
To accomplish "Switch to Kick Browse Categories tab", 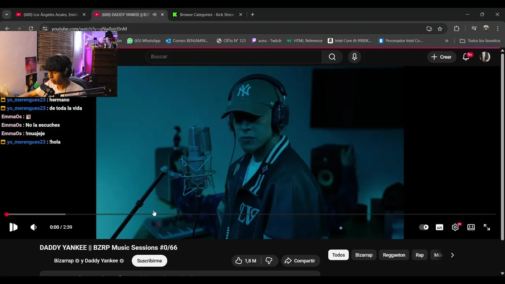I will point(207,15).
